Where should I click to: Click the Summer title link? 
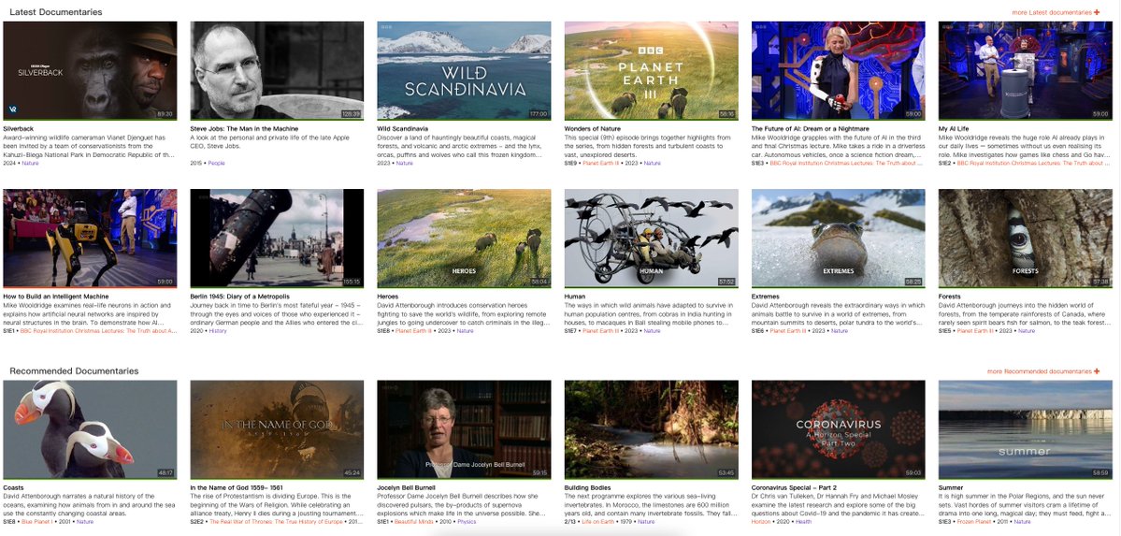click(950, 488)
